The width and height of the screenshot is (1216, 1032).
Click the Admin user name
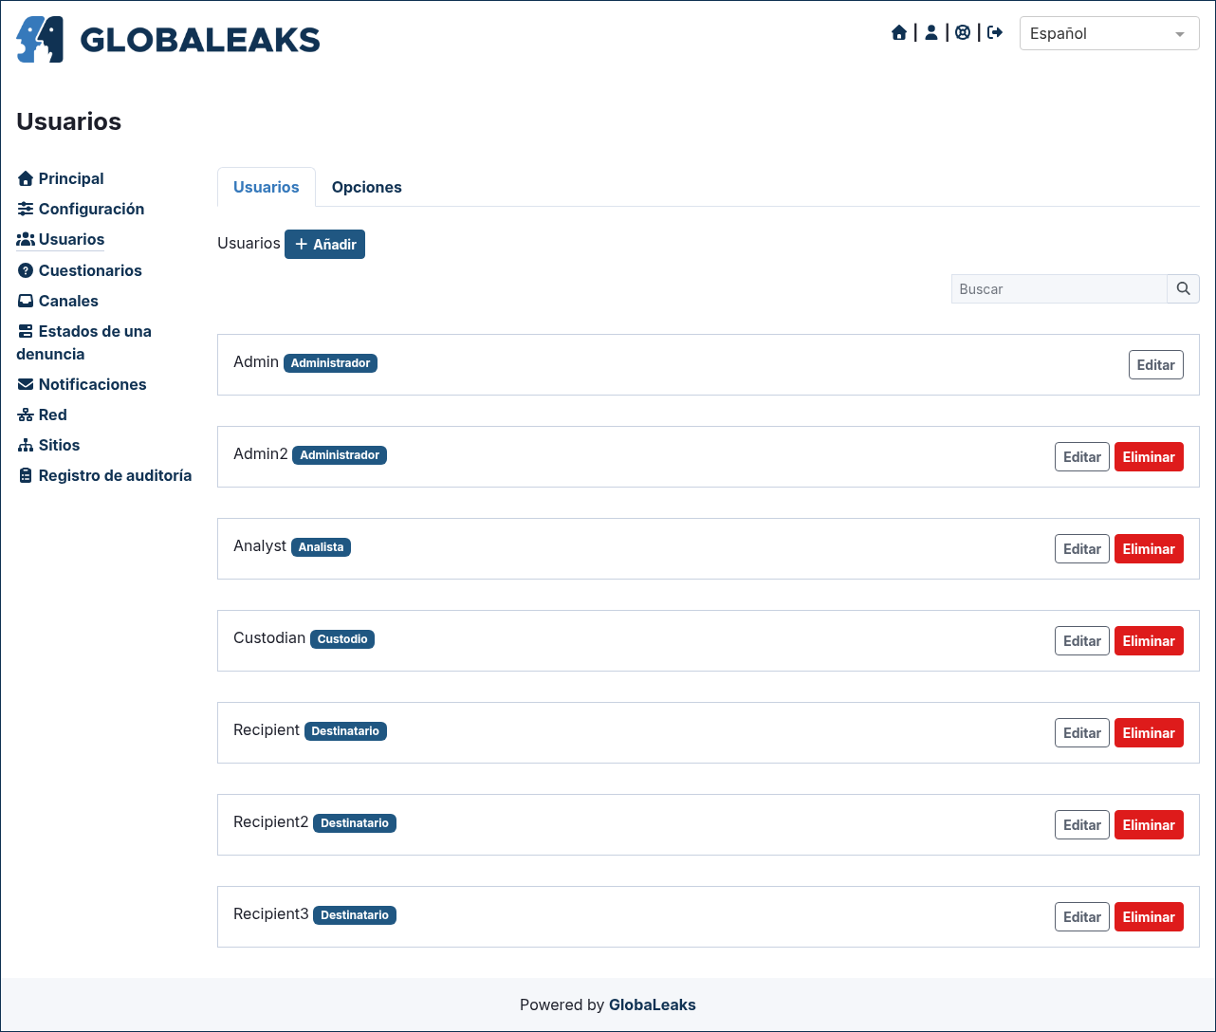pyautogui.click(x=256, y=361)
